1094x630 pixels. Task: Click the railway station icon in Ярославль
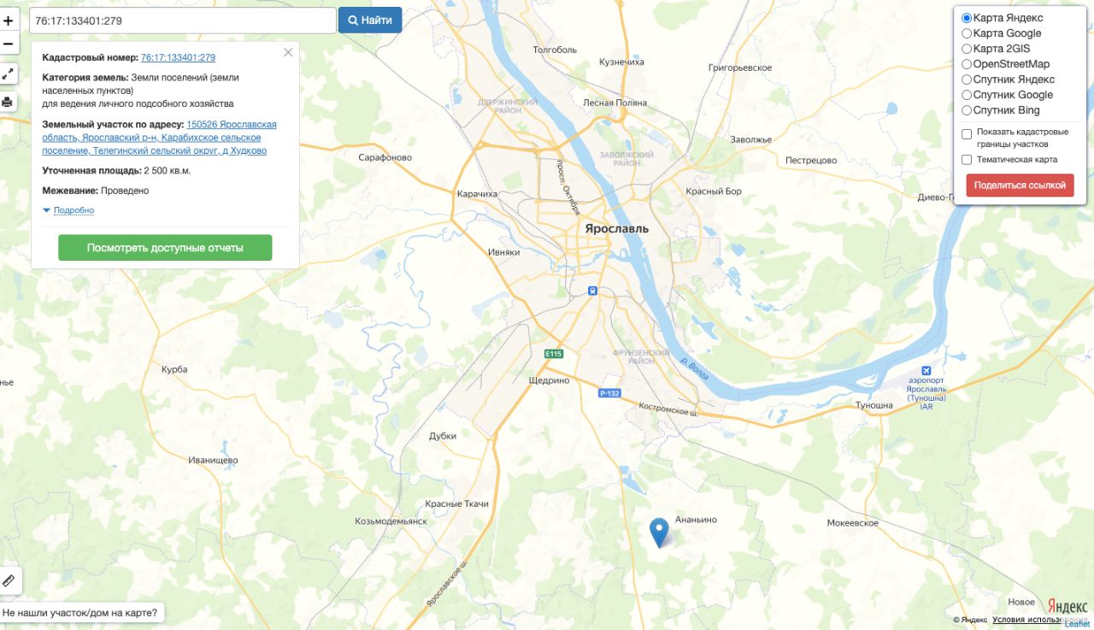tap(591, 291)
